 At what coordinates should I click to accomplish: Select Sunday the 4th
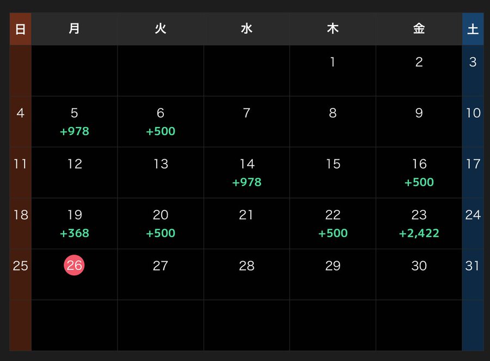point(20,113)
